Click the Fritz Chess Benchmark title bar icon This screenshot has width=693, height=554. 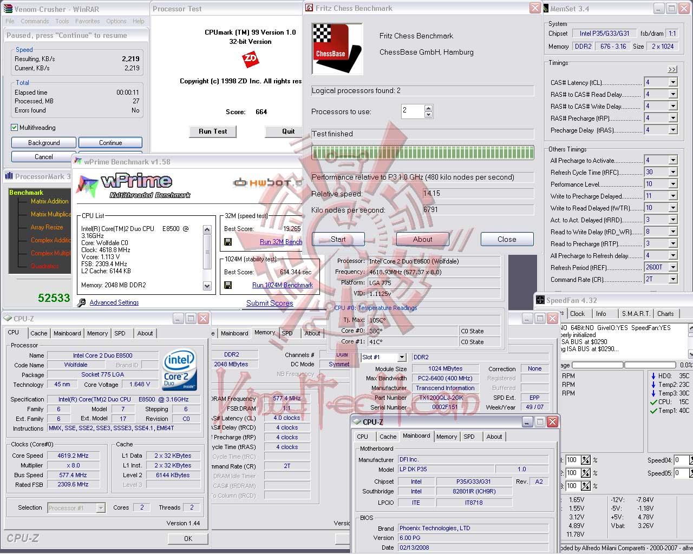coord(309,8)
